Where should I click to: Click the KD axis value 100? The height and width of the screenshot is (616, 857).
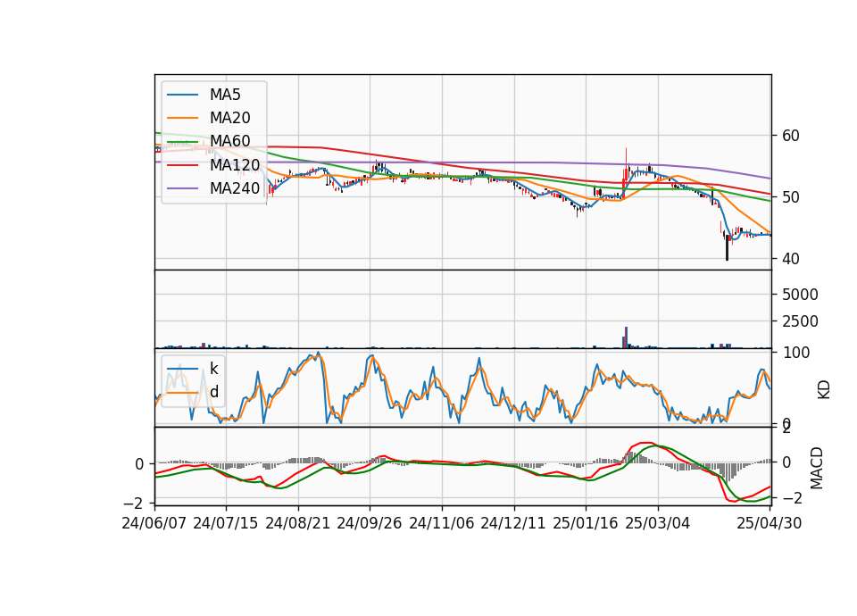[x=796, y=353]
